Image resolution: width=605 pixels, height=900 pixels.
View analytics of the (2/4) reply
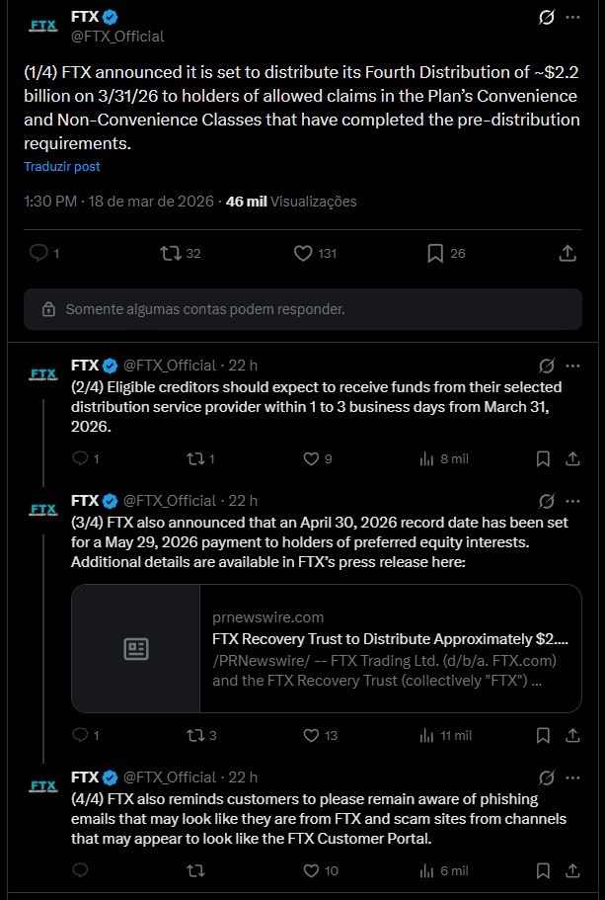pos(427,458)
